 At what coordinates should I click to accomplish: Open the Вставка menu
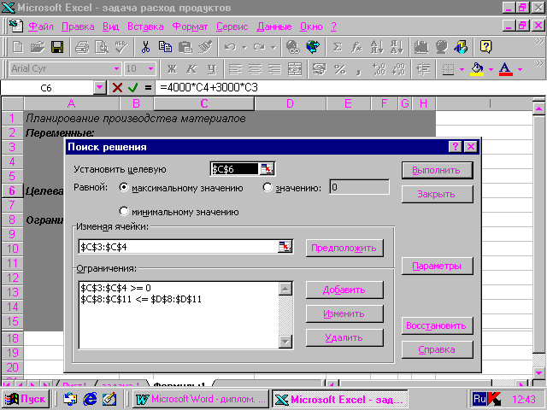[x=145, y=26]
